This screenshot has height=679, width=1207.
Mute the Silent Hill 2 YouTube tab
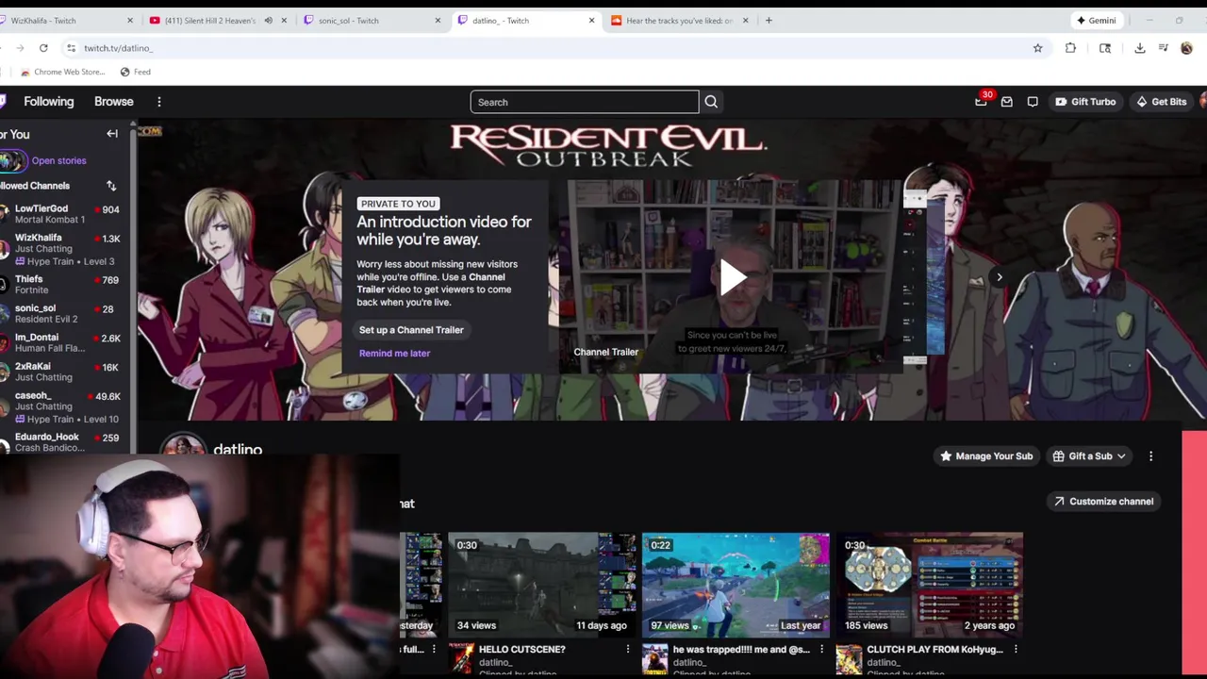pos(268,20)
